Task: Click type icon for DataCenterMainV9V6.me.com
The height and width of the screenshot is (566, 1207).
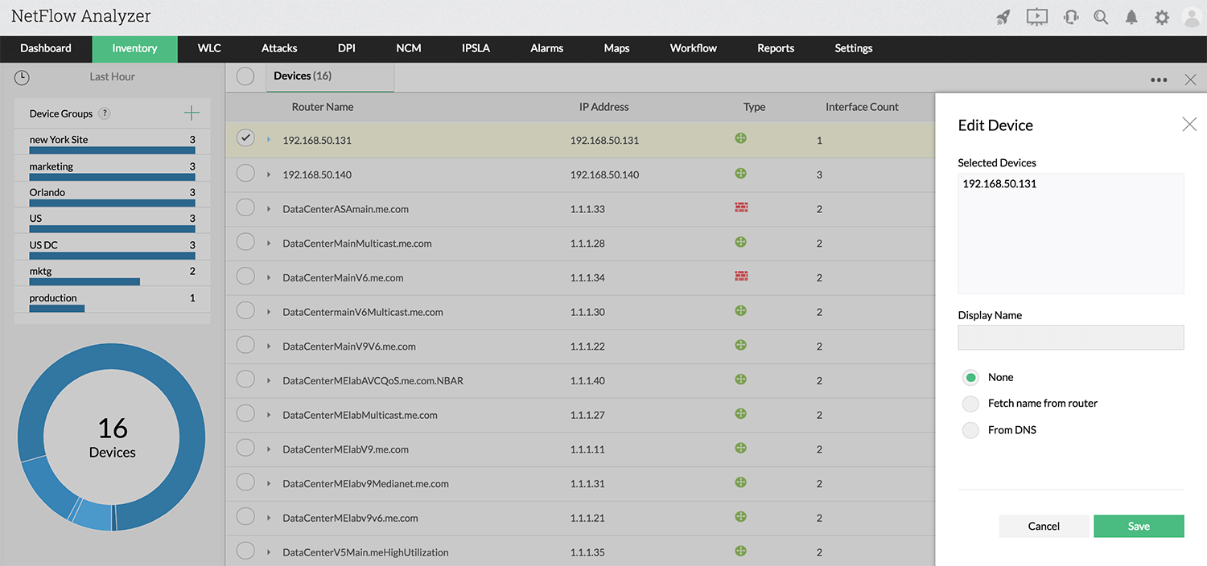Action: click(741, 345)
